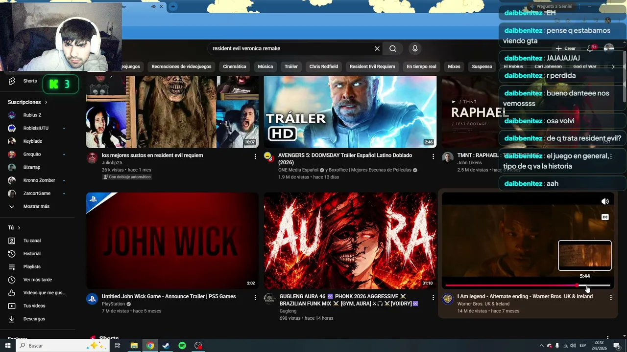Click the YouTube search input field
627x352 pixels.
pos(291,48)
